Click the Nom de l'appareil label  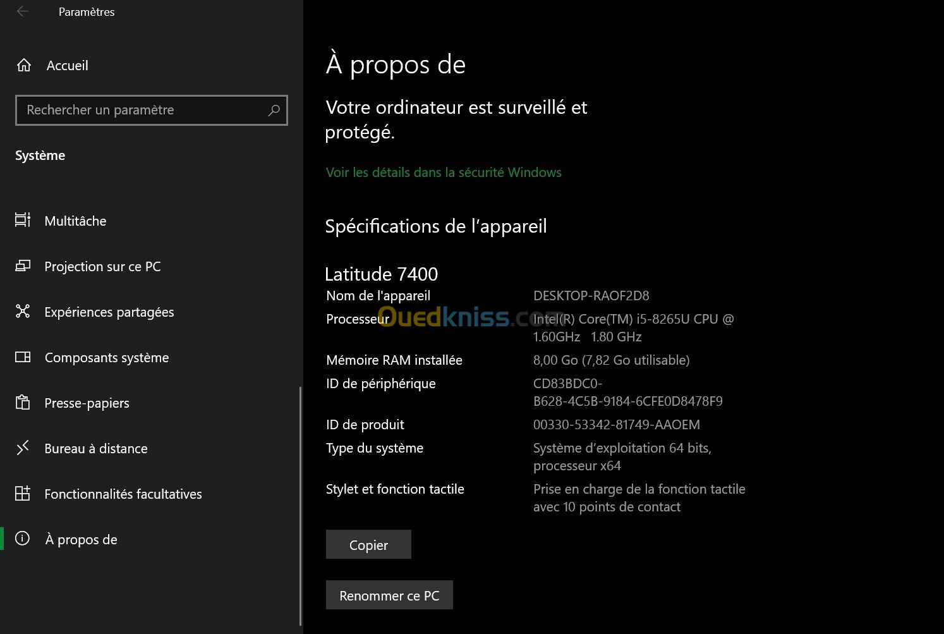point(378,296)
